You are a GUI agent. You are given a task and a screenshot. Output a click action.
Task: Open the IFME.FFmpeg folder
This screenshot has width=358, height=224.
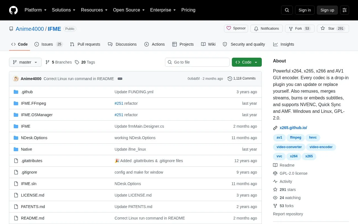[x=33, y=103]
